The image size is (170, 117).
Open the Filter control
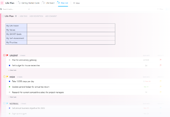pos(160,9)
